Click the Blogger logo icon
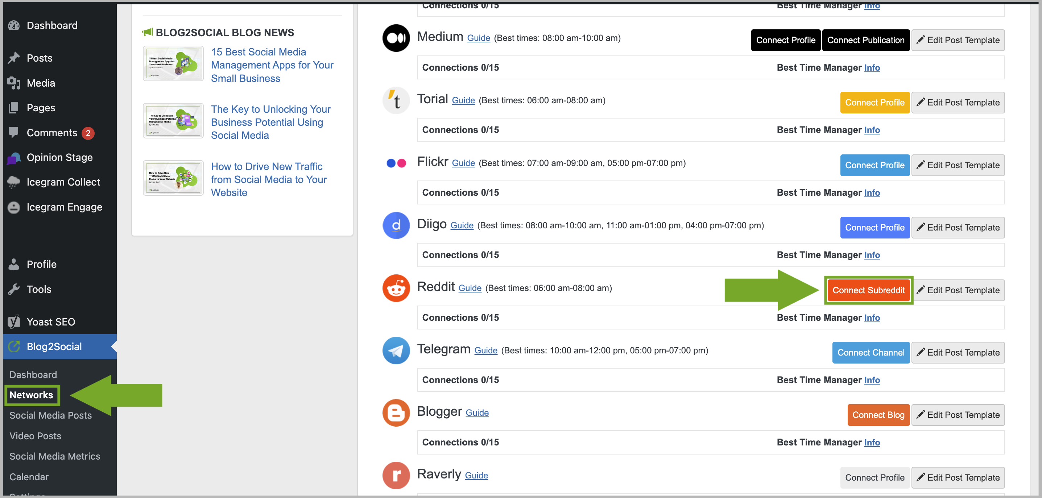Image resolution: width=1042 pixels, height=498 pixels. coord(396,413)
